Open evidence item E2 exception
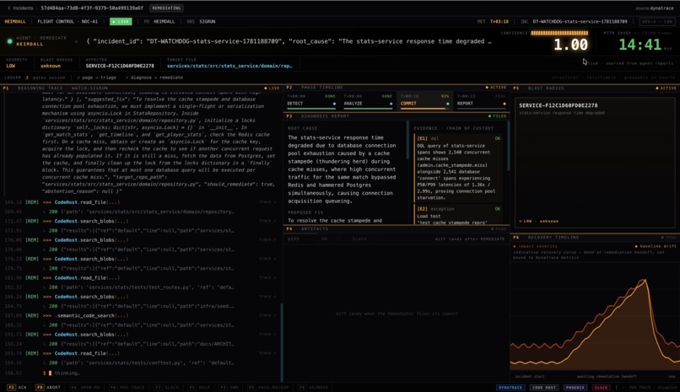 [x=458, y=215]
